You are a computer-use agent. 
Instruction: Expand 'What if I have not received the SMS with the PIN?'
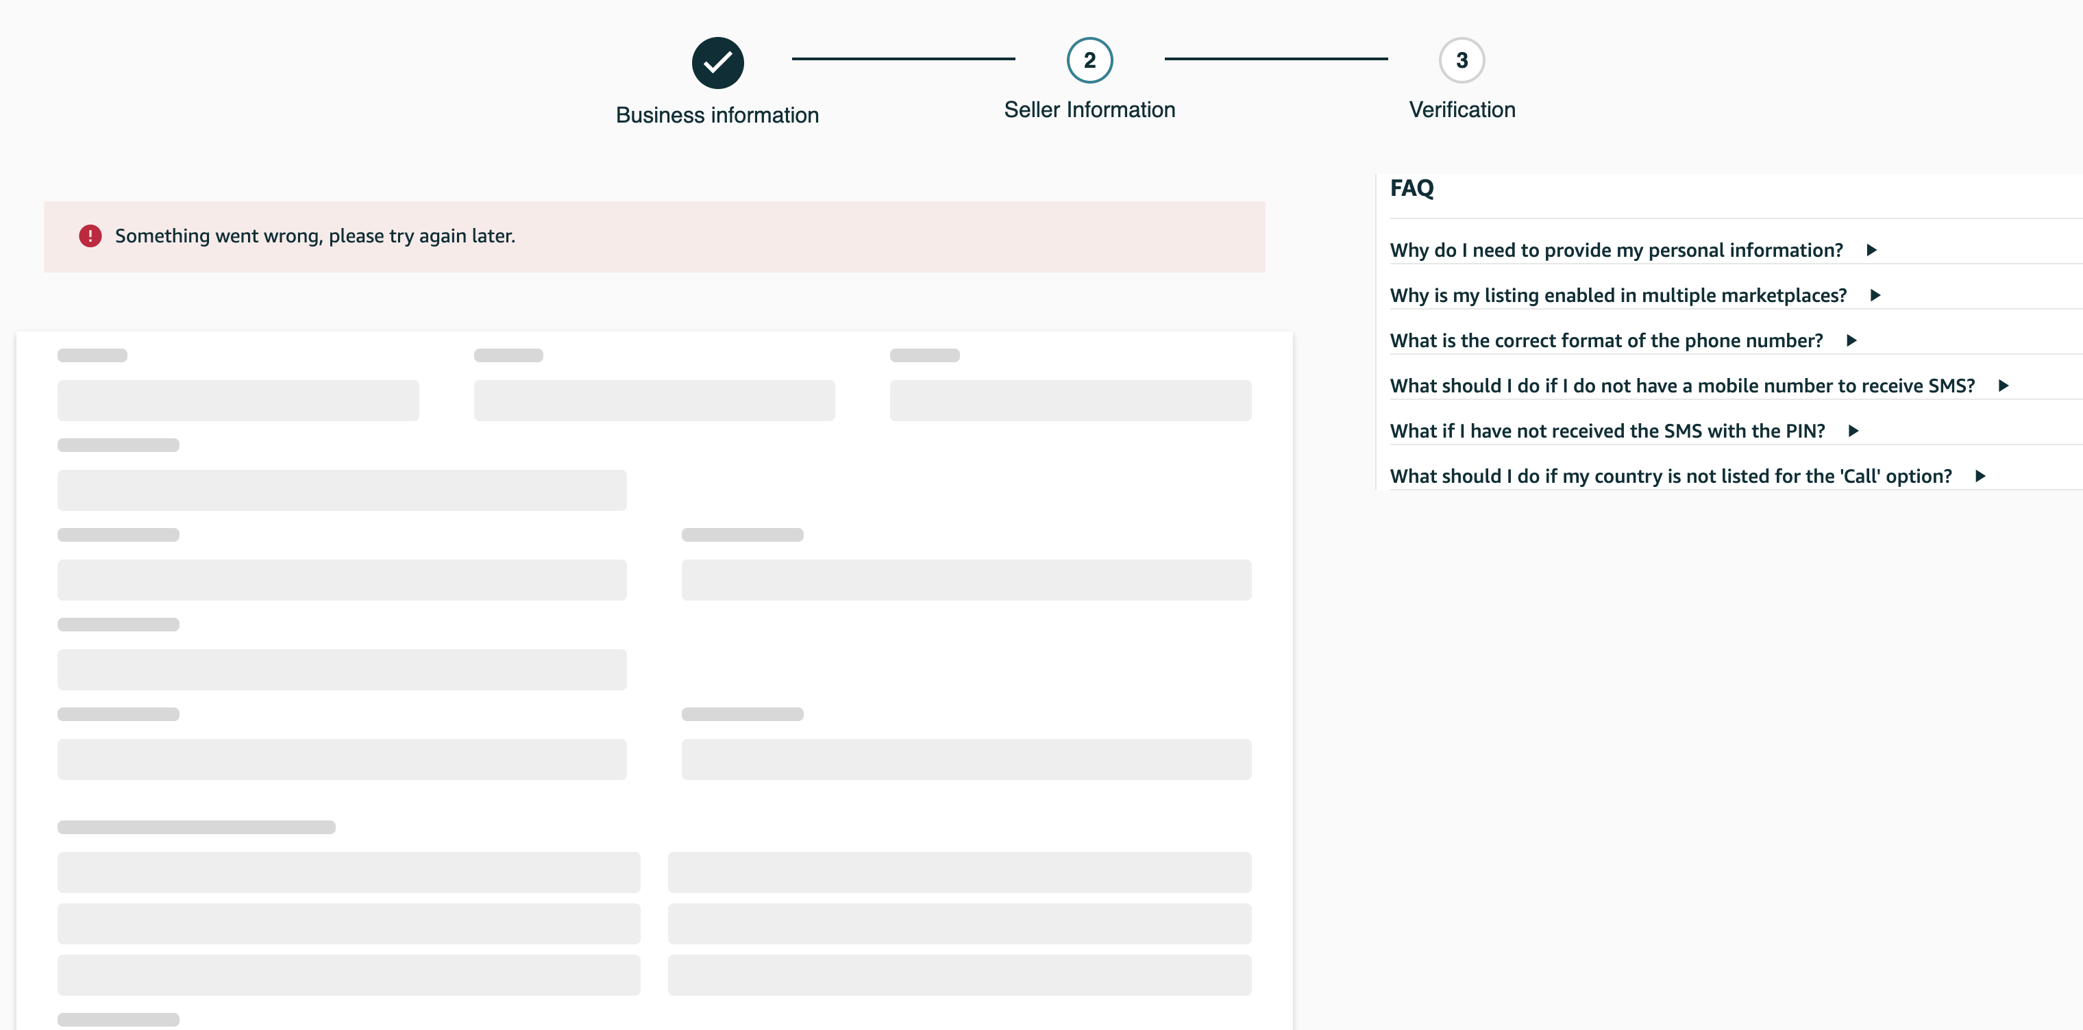1607,431
